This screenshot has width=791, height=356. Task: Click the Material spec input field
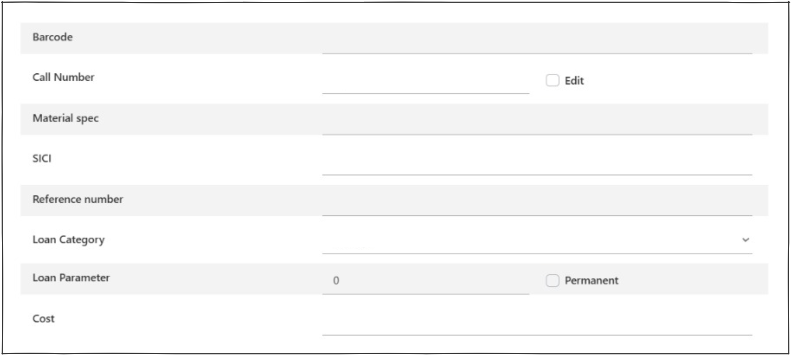536,125
